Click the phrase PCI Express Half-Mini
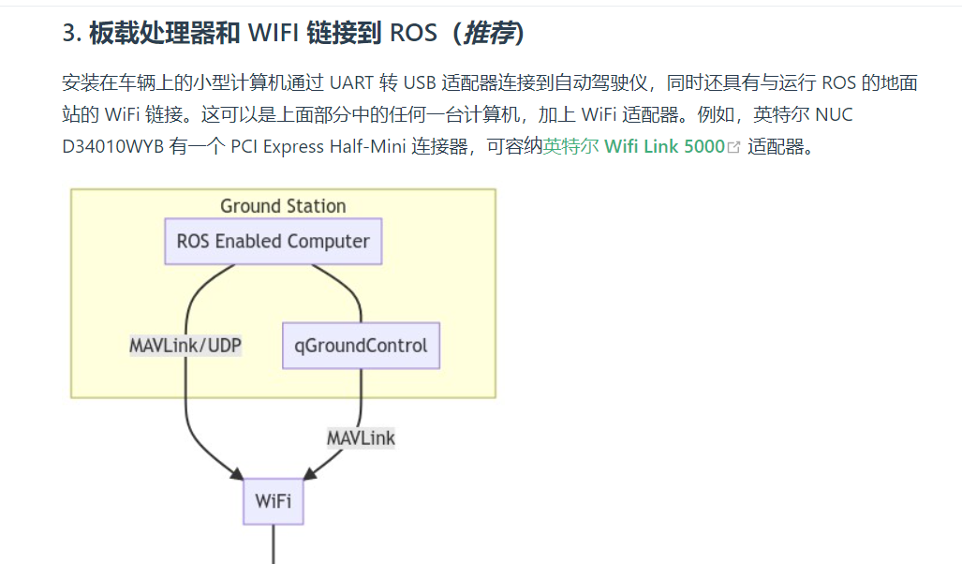The height and width of the screenshot is (564, 962). point(318,147)
